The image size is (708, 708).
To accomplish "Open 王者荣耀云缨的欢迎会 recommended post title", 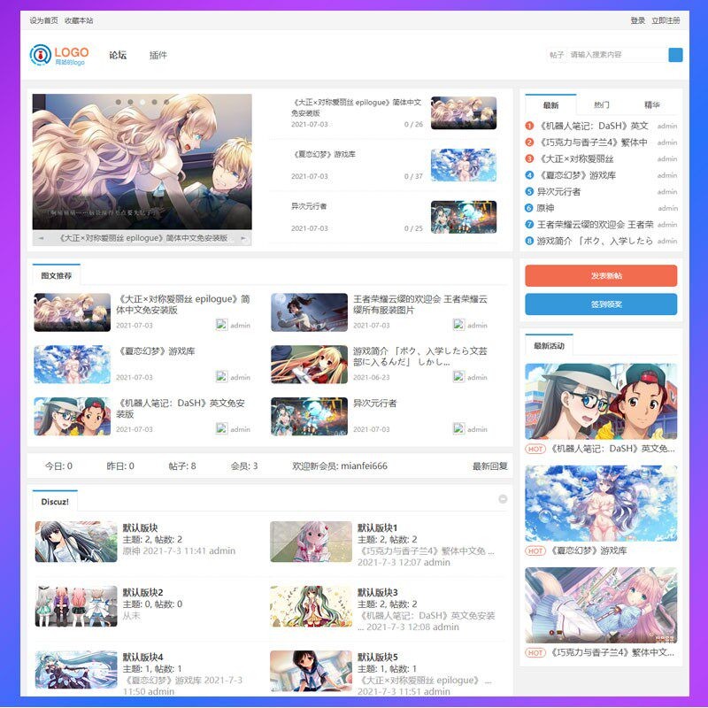I will 419,304.
